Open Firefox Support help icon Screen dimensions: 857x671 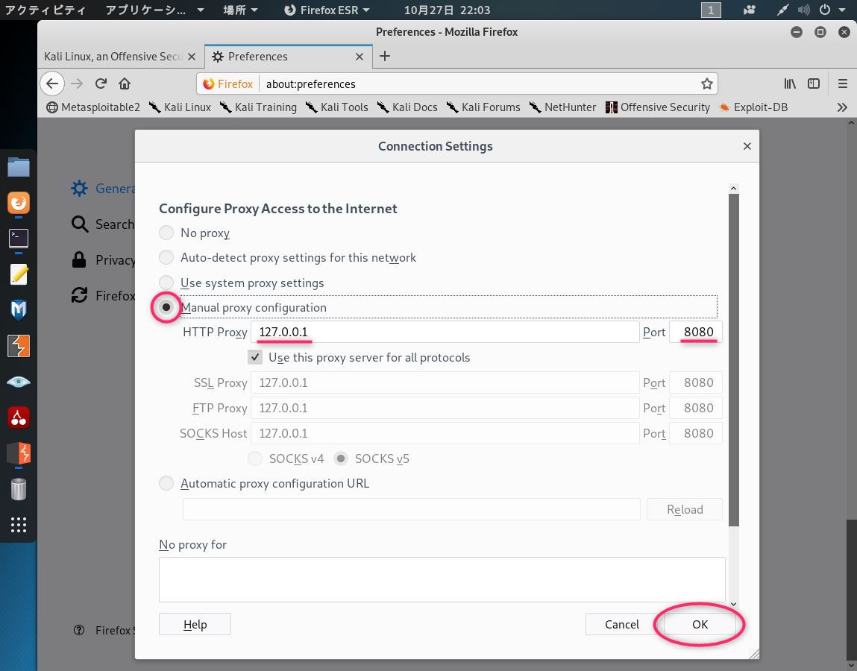79,630
